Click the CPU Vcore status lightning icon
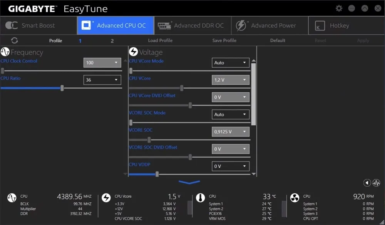The image size is (385, 225). 106,198
